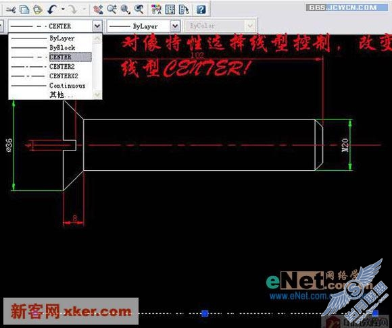Click the Zoom Previous icon
Image resolution: width=392 pixels, height=328 pixels.
(139, 9)
